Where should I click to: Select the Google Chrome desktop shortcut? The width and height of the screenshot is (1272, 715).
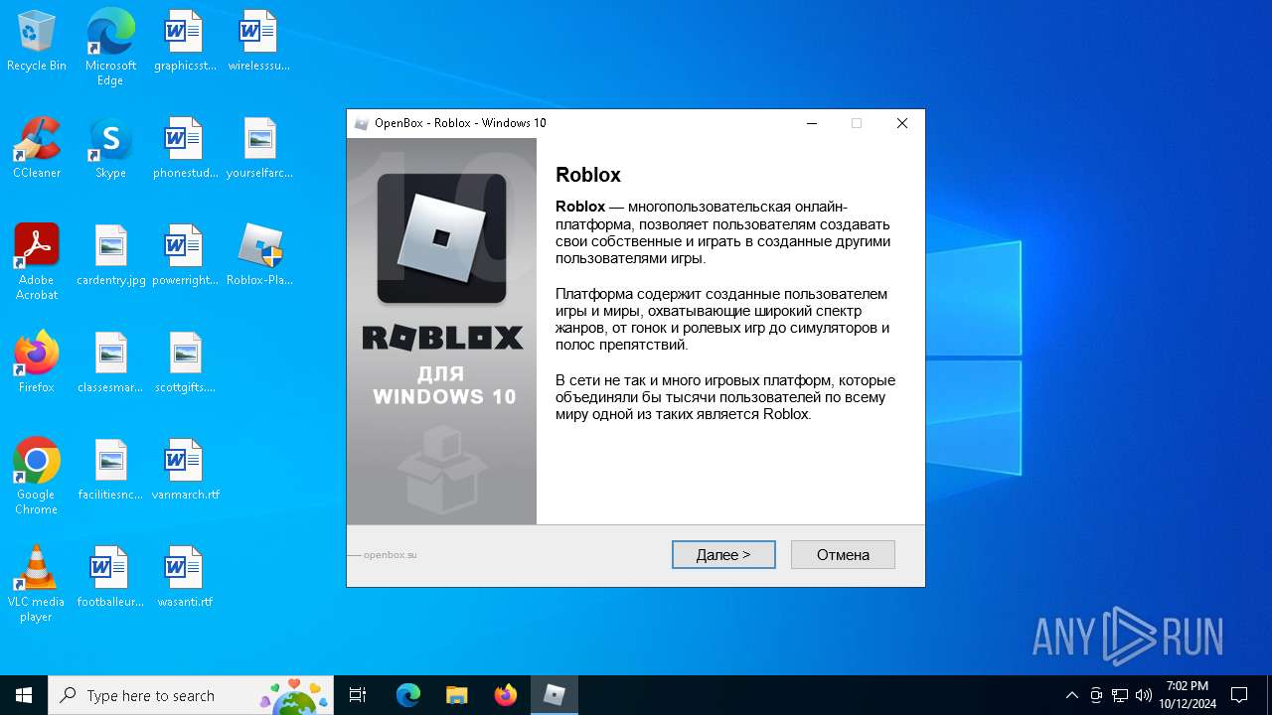[37, 477]
